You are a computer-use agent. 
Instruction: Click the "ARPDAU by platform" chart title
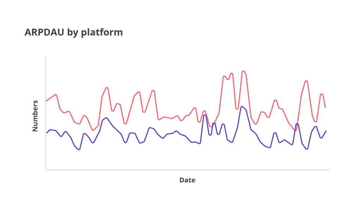[74, 32]
